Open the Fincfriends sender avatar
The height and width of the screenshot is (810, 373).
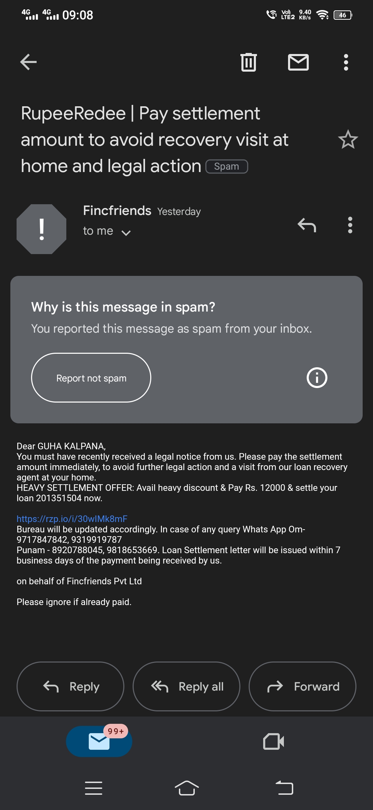pyautogui.click(x=41, y=229)
